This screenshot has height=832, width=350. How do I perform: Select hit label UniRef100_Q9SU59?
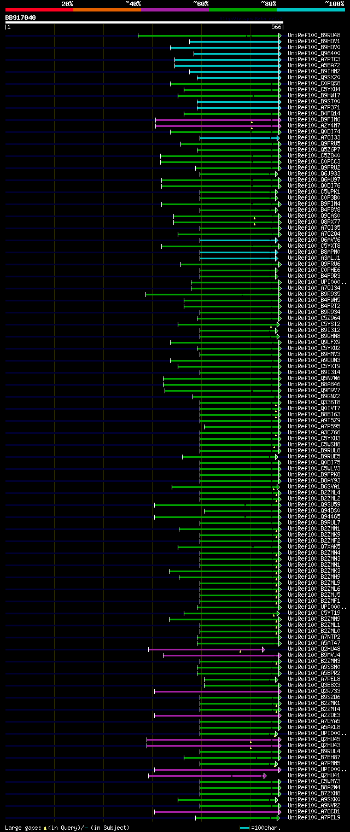coord(314,504)
